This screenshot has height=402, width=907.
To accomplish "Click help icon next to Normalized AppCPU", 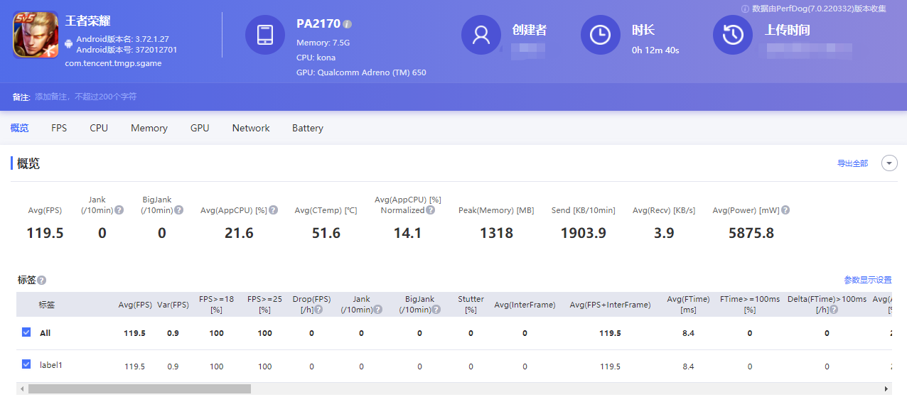I will 430,210.
